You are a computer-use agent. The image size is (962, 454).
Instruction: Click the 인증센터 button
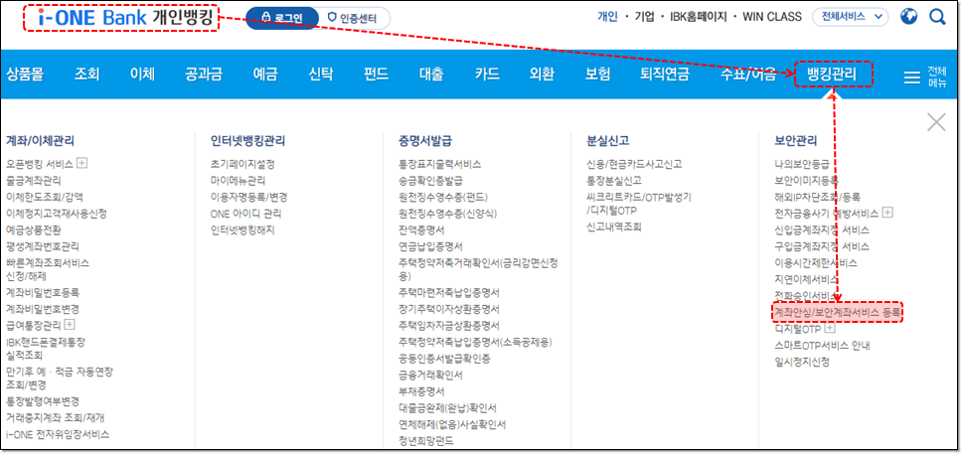[354, 18]
